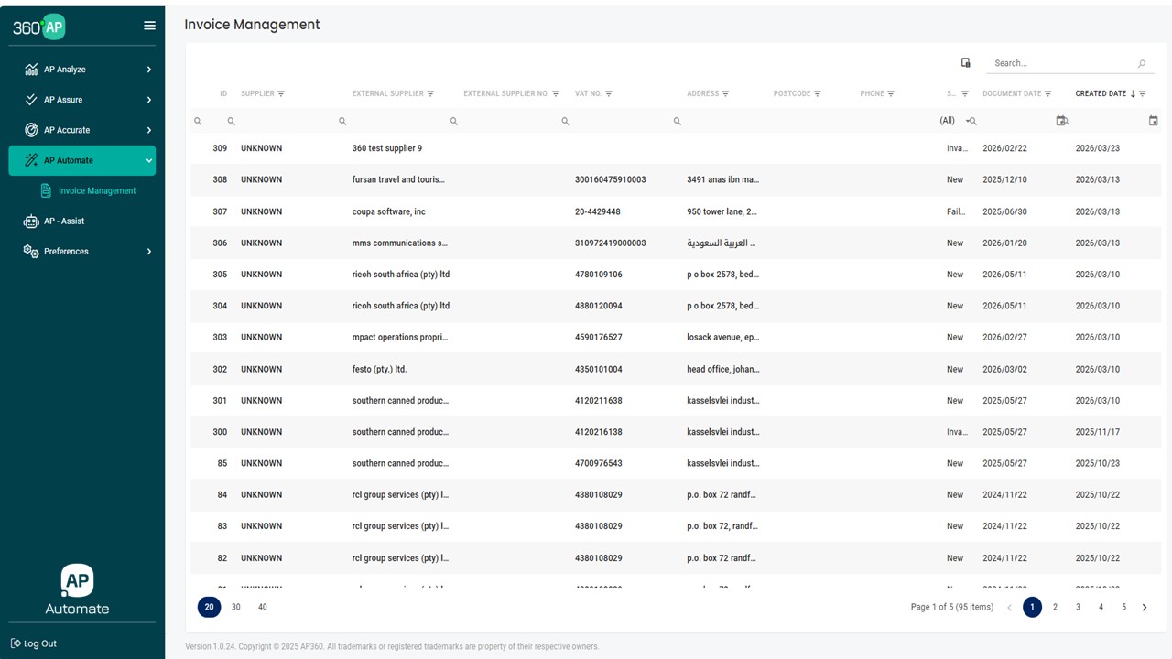Set page size to 40 items
The height and width of the screenshot is (659, 1172).
pos(263,607)
